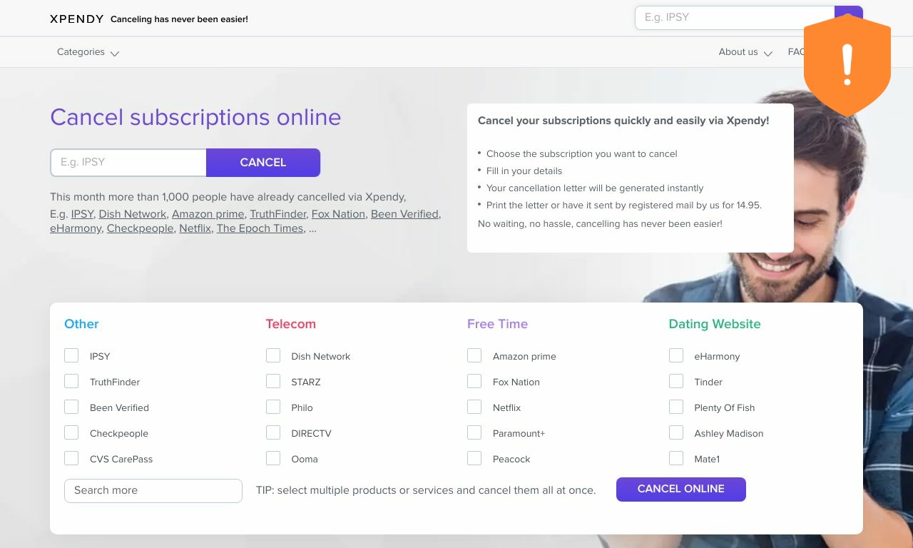Open the eHarmony example link
Image resolution: width=913 pixels, height=548 pixels.
point(76,228)
